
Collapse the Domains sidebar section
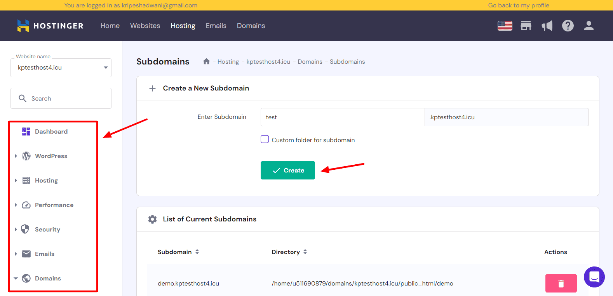pos(16,279)
